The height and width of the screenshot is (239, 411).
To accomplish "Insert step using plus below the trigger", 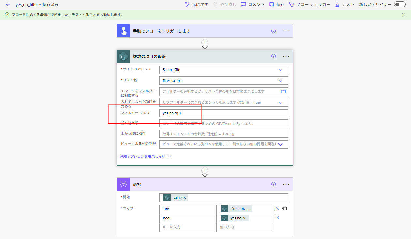I will pyautogui.click(x=205, y=42).
